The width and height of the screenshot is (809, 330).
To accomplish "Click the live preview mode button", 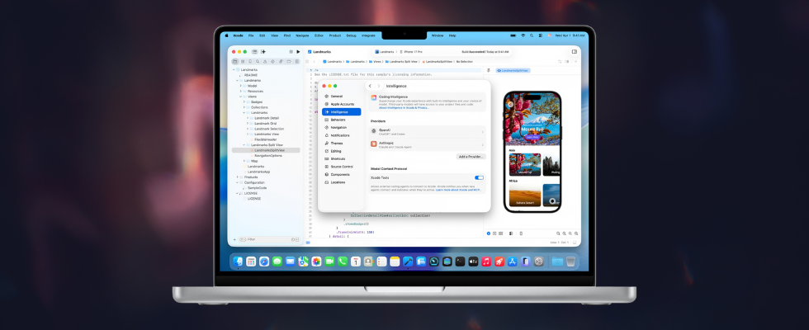I will (x=489, y=233).
